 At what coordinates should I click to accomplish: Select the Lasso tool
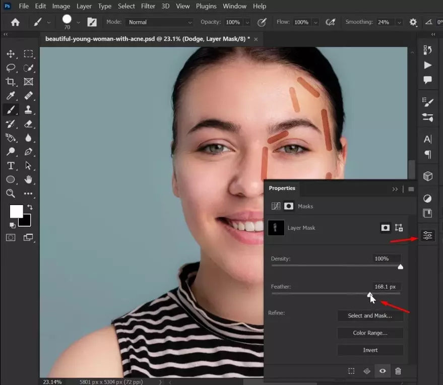tap(11, 68)
